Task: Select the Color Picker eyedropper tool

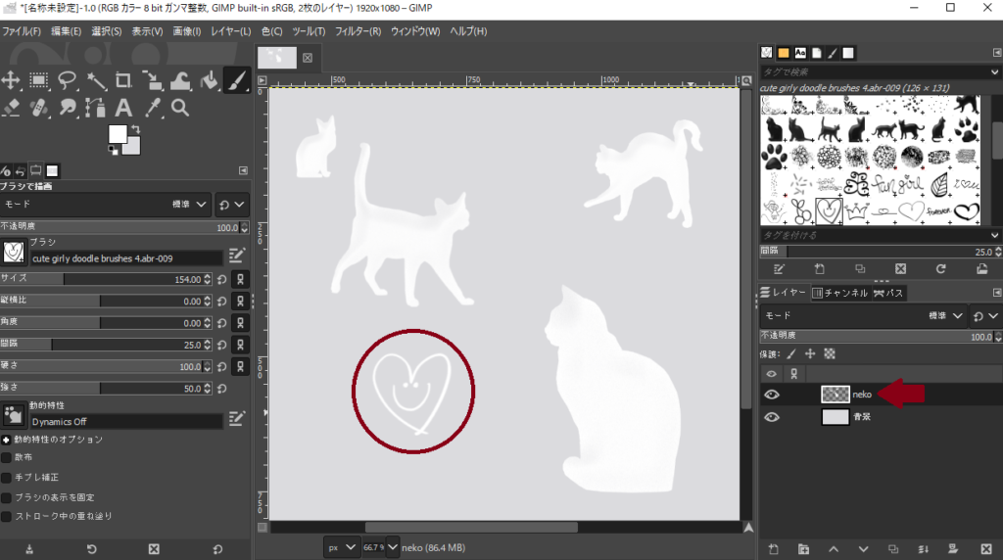Action: point(152,108)
